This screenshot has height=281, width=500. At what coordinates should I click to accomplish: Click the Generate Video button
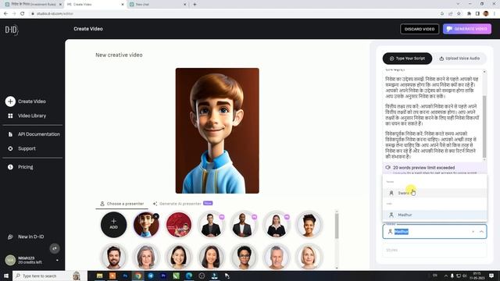point(467,29)
